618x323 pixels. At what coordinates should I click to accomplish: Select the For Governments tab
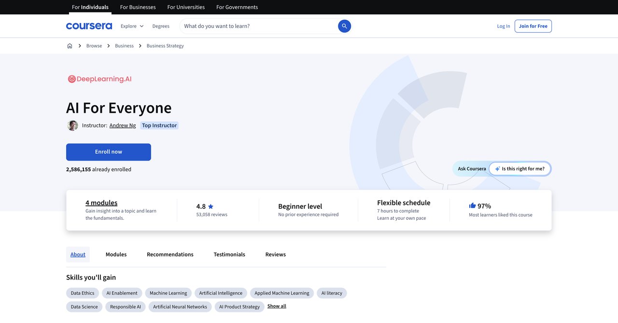237,7
